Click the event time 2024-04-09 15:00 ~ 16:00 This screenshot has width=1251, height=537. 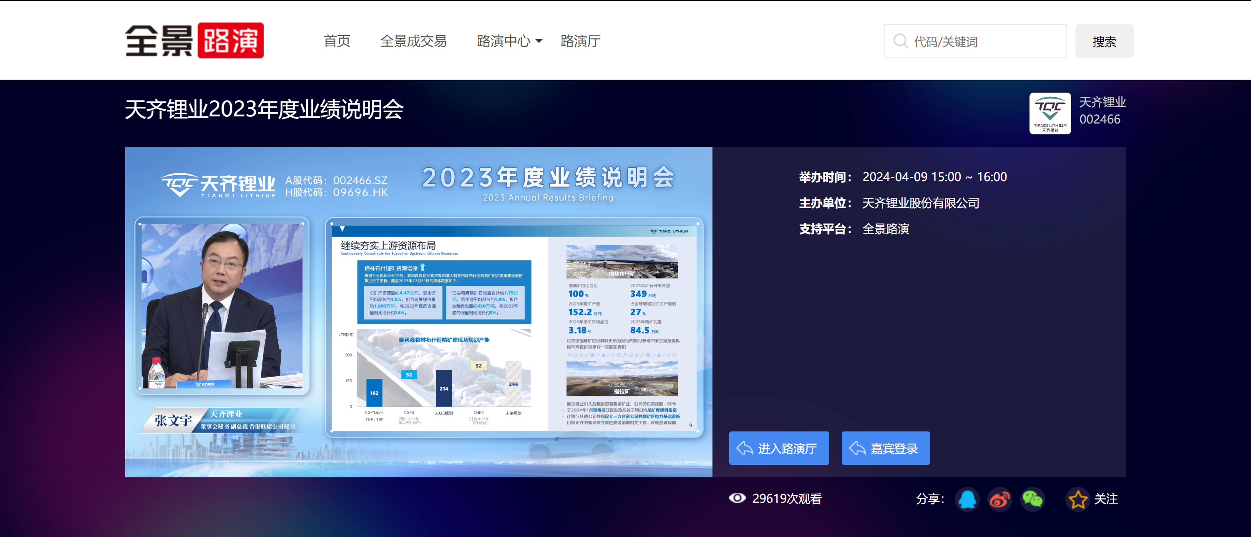[x=934, y=177]
